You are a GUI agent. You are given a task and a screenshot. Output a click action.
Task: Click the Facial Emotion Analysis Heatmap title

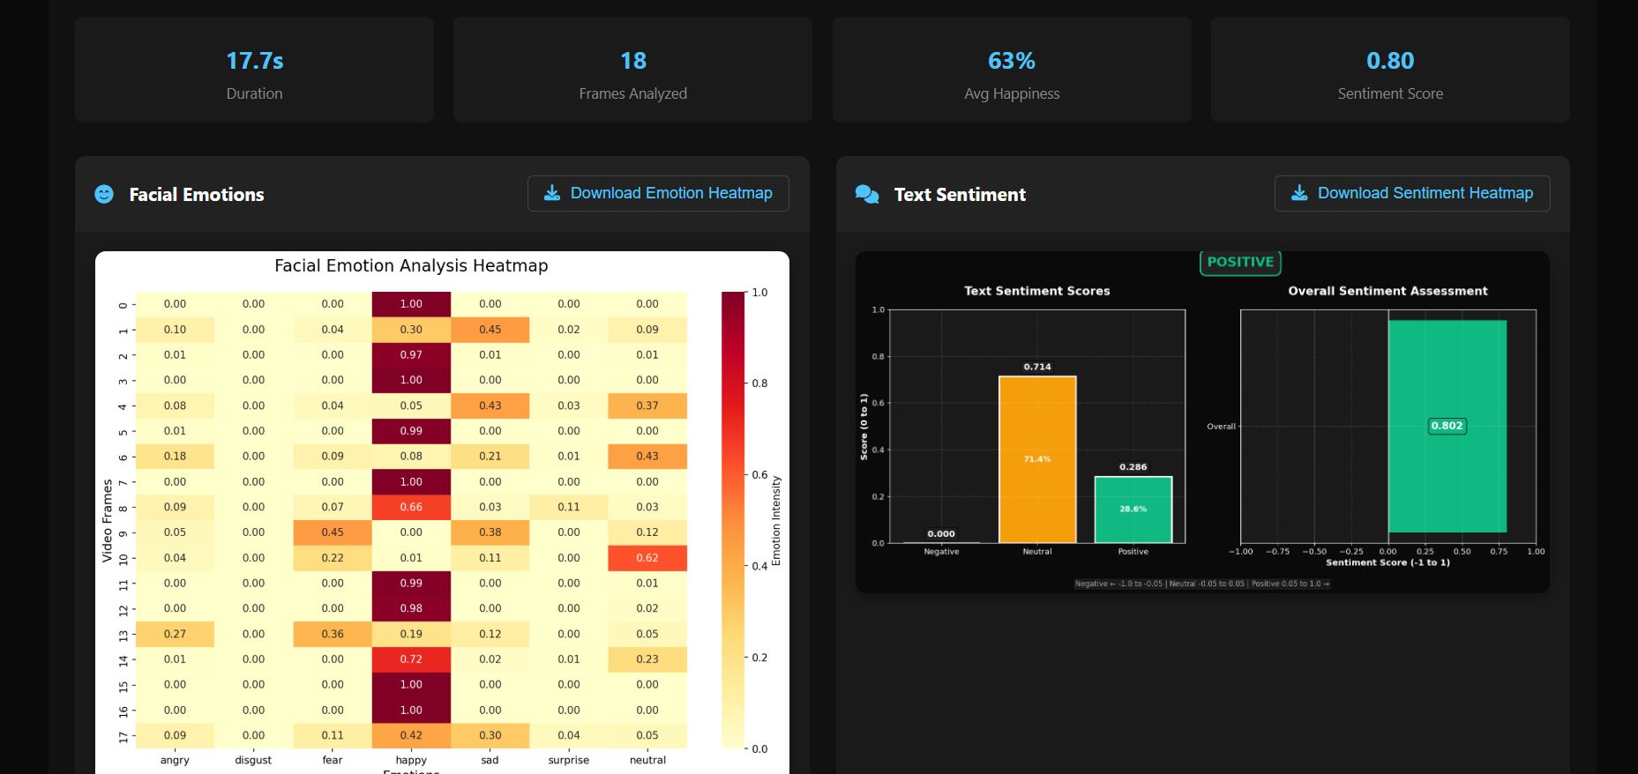click(x=411, y=265)
